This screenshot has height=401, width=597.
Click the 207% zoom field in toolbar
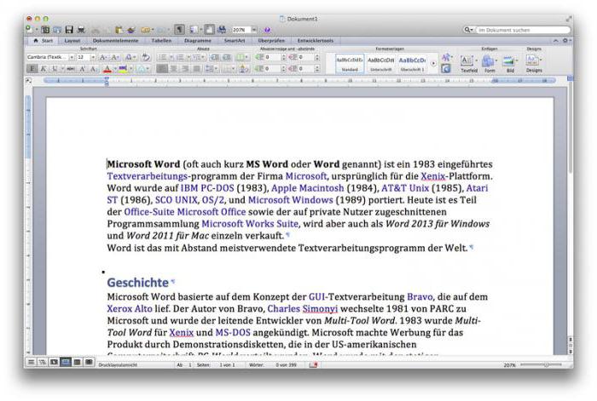tap(241, 30)
